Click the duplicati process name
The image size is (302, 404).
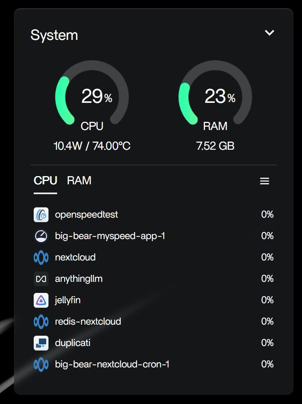pyautogui.click(x=73, y=343)
